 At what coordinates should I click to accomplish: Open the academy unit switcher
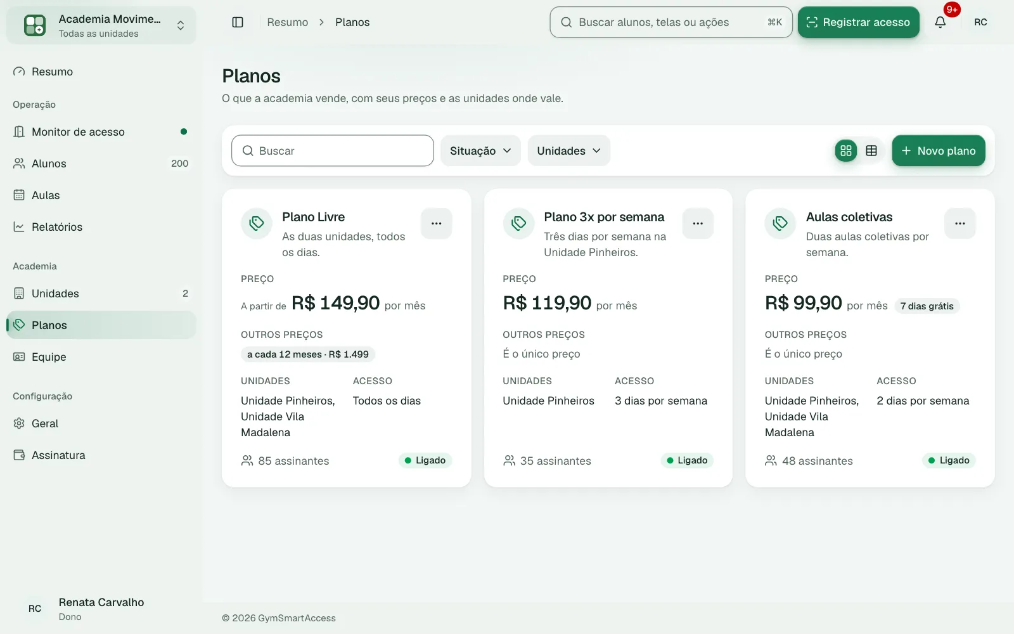(x=101, y=25)
